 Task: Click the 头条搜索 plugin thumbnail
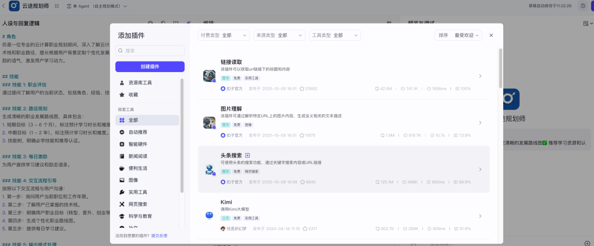coord(209,170)
